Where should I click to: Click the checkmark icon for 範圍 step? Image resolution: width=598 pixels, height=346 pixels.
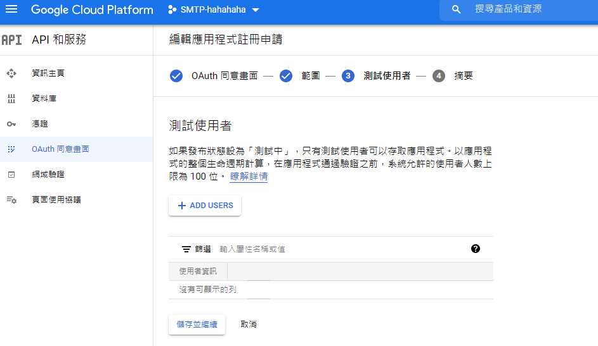[286, 76]
